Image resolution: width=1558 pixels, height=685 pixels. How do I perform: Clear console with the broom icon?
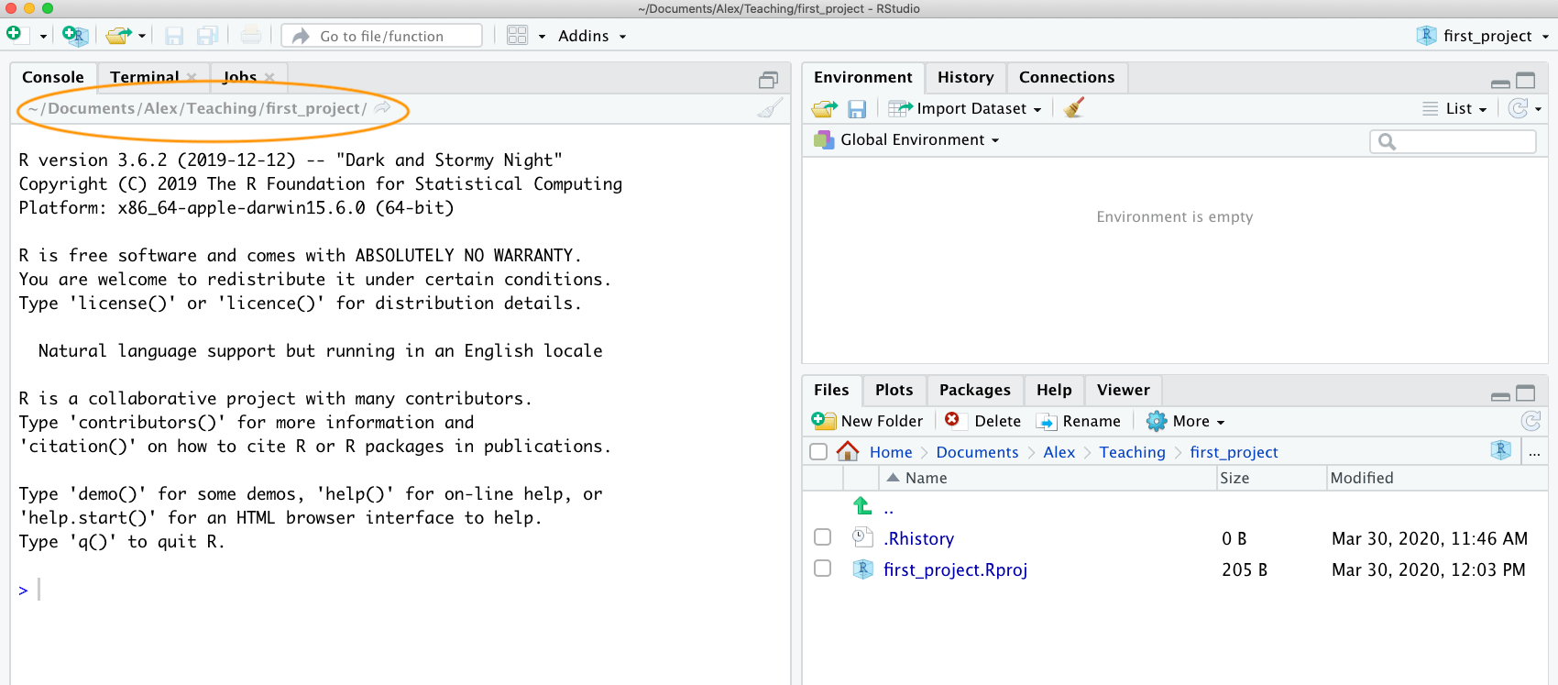(x=770, y=108)
